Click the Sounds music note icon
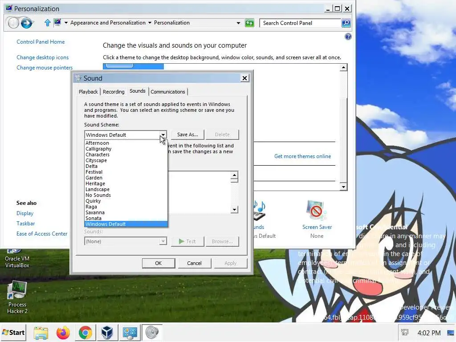The width and height of the screenshot is (456, 342). tap(259, 210)
